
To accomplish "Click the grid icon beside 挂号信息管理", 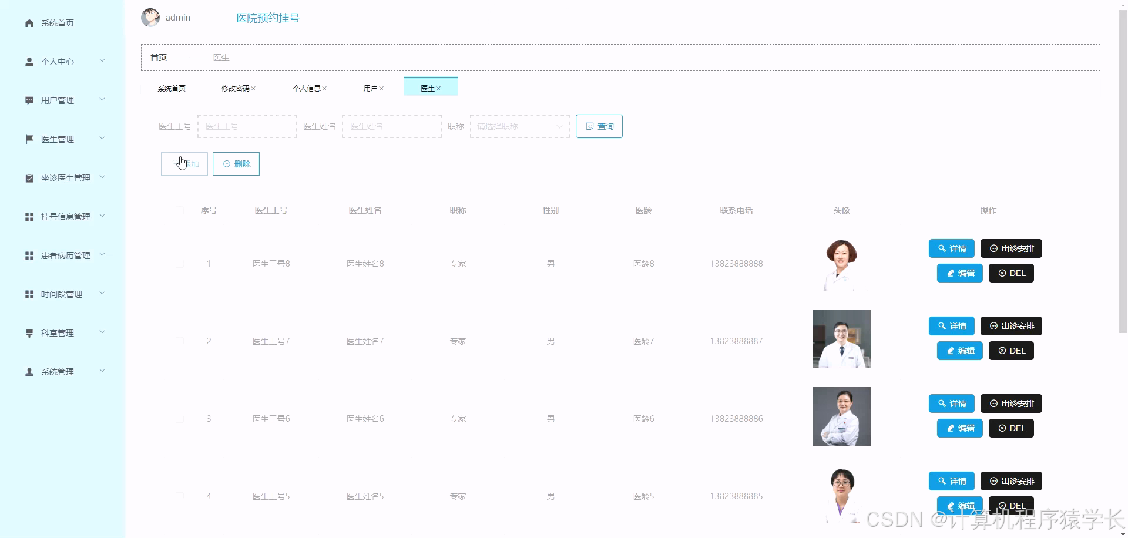I will 29,217.
